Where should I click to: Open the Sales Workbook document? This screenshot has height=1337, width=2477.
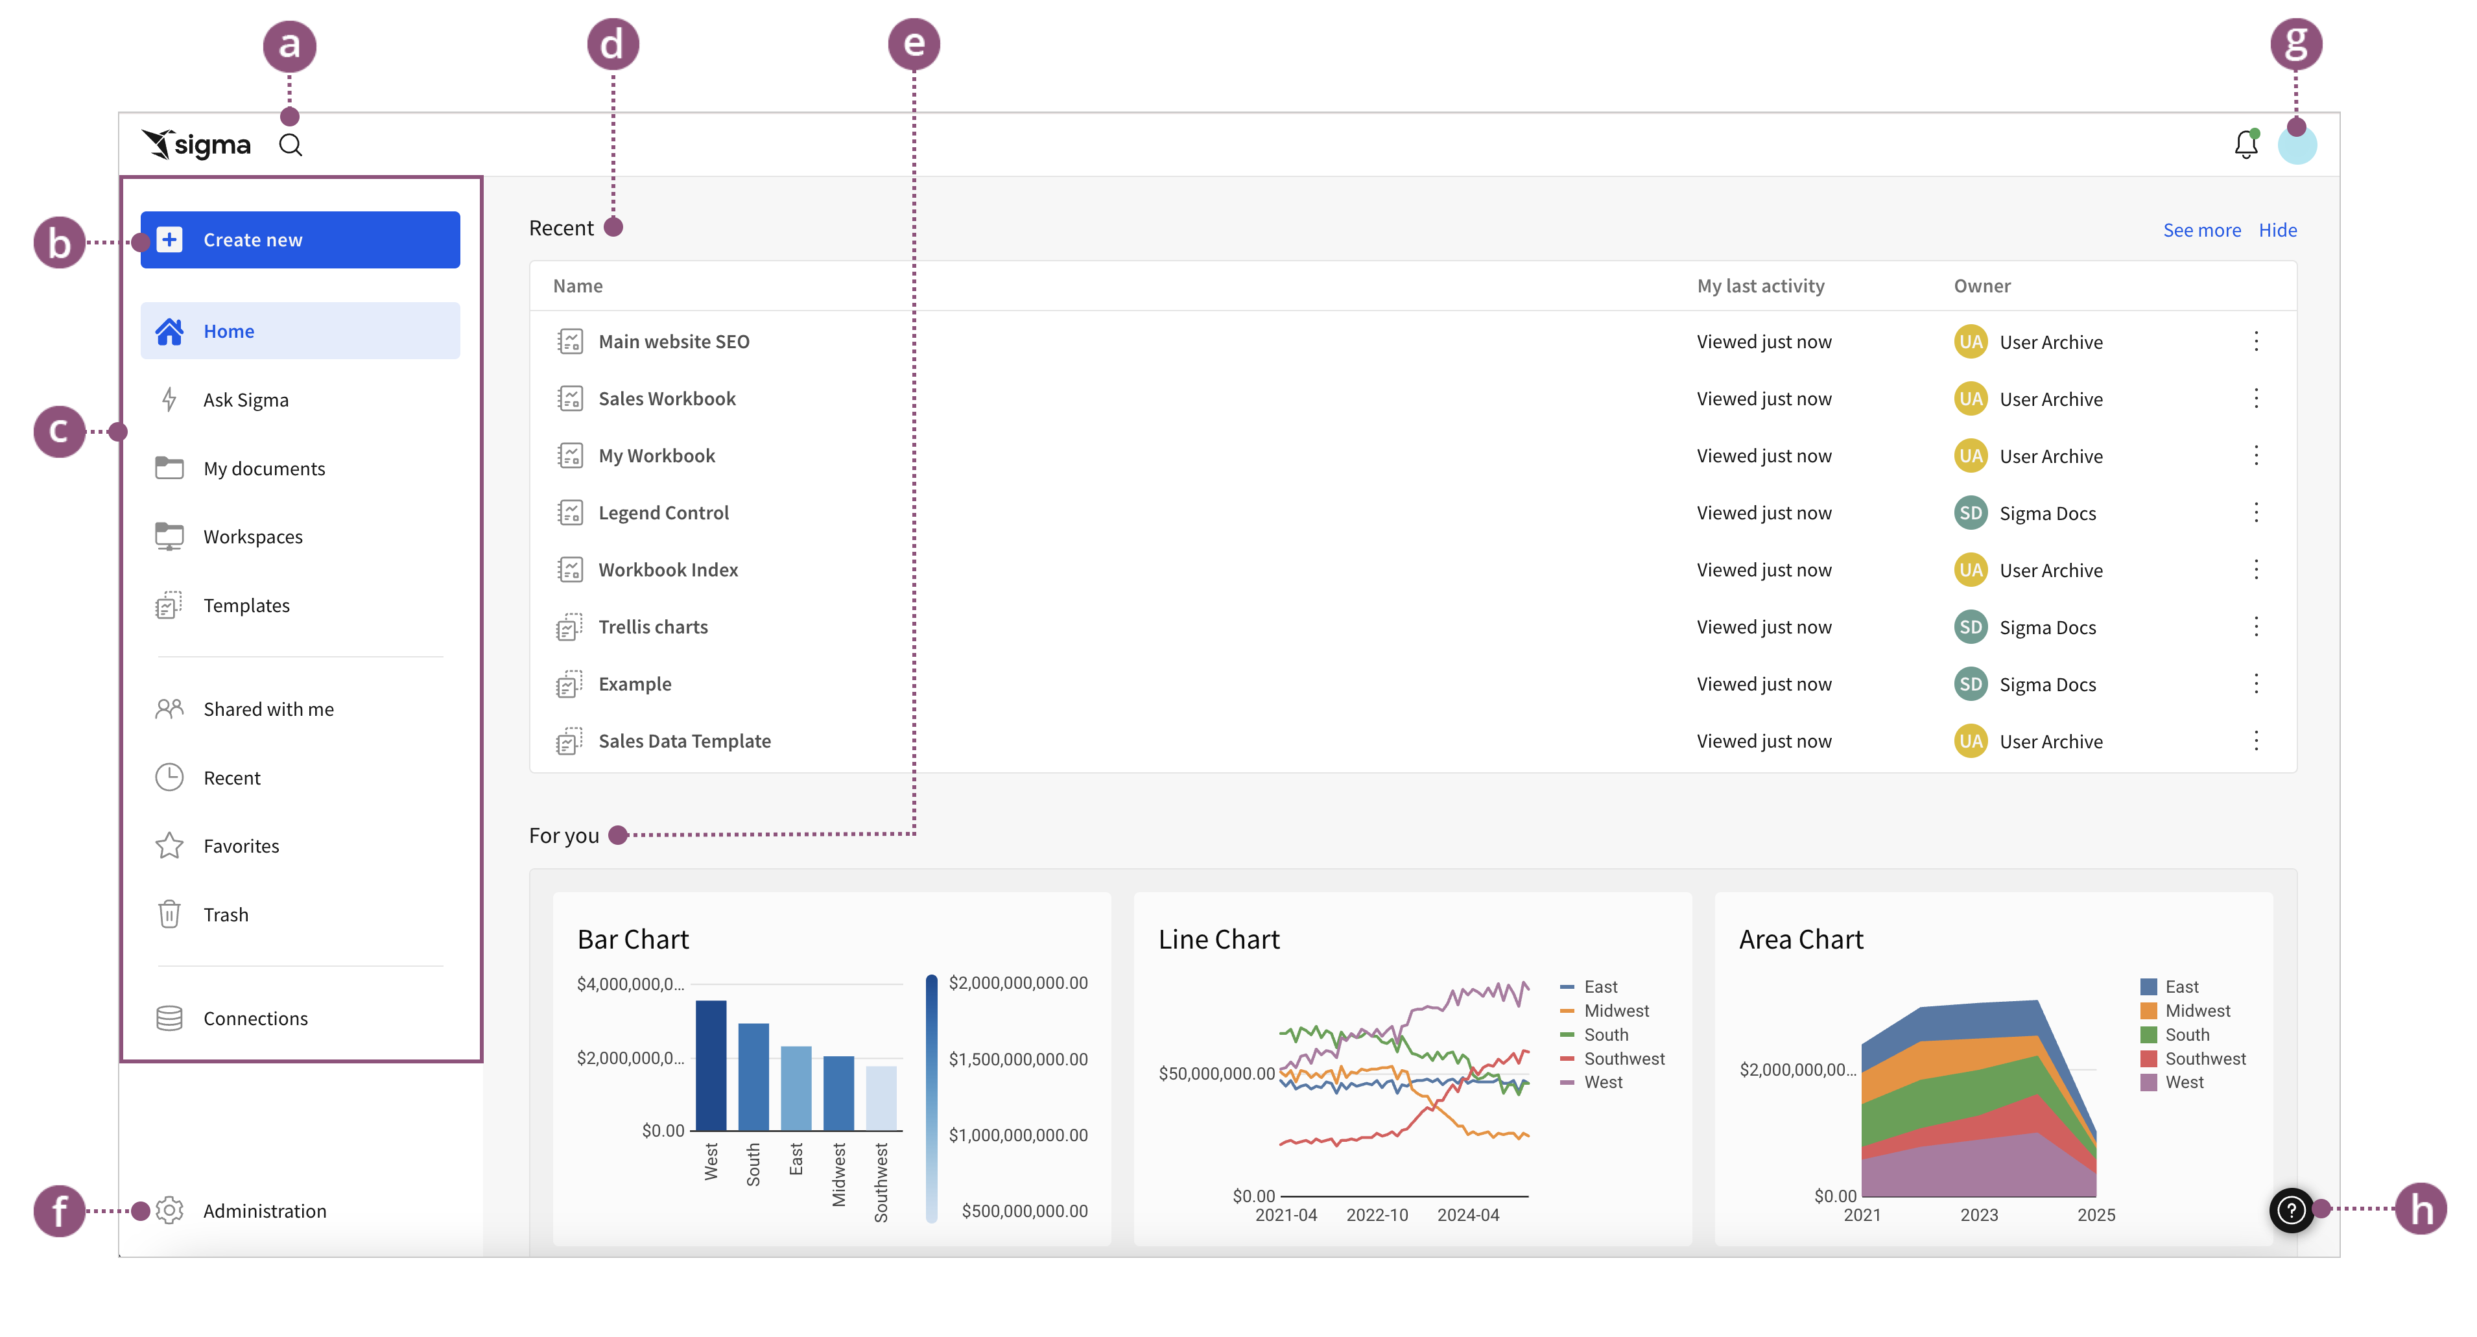click(667, 399)
